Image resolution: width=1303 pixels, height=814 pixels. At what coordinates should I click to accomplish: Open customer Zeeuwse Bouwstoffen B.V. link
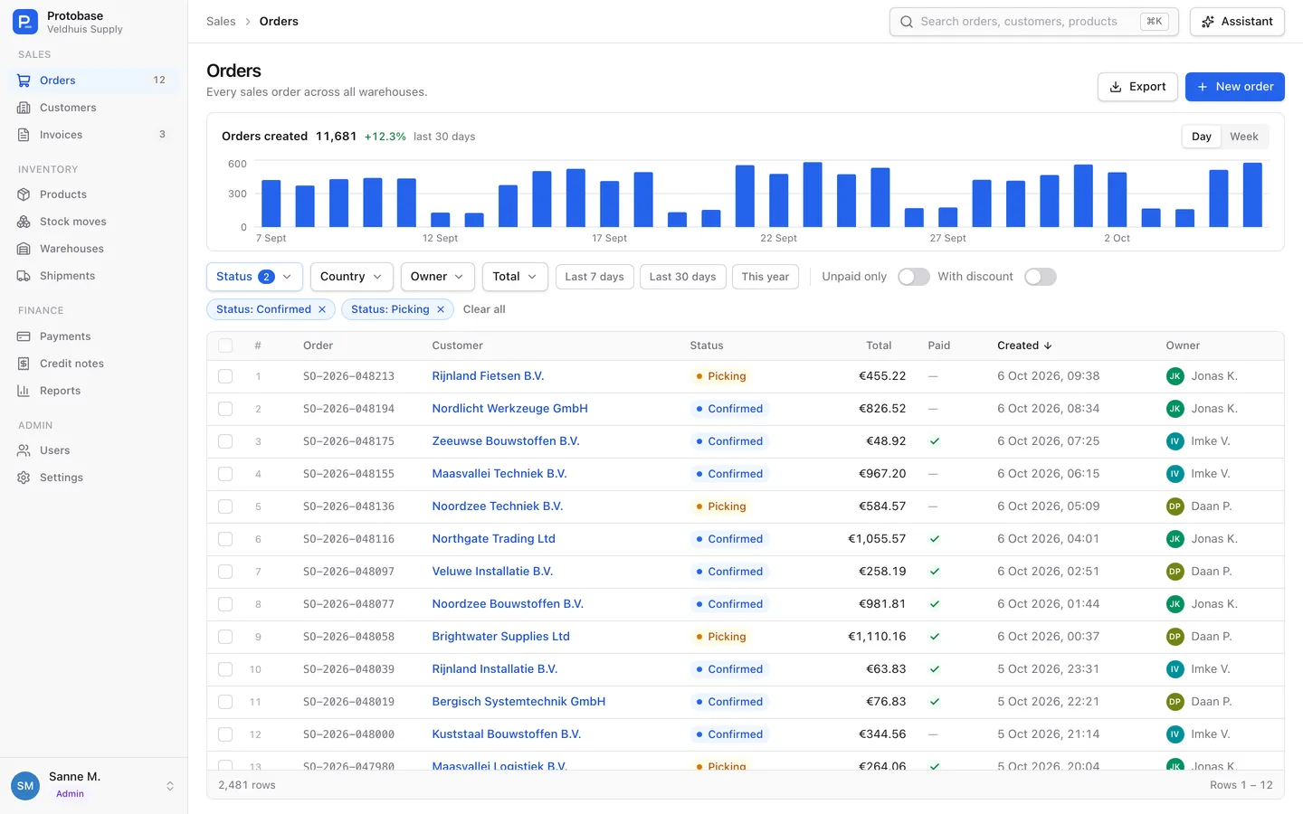tap(506, 441)
